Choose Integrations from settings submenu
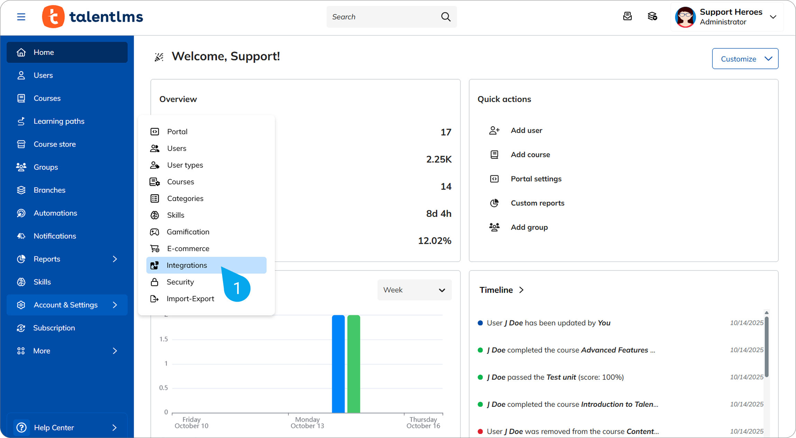The image size is (796, 438). coord(187,265)
